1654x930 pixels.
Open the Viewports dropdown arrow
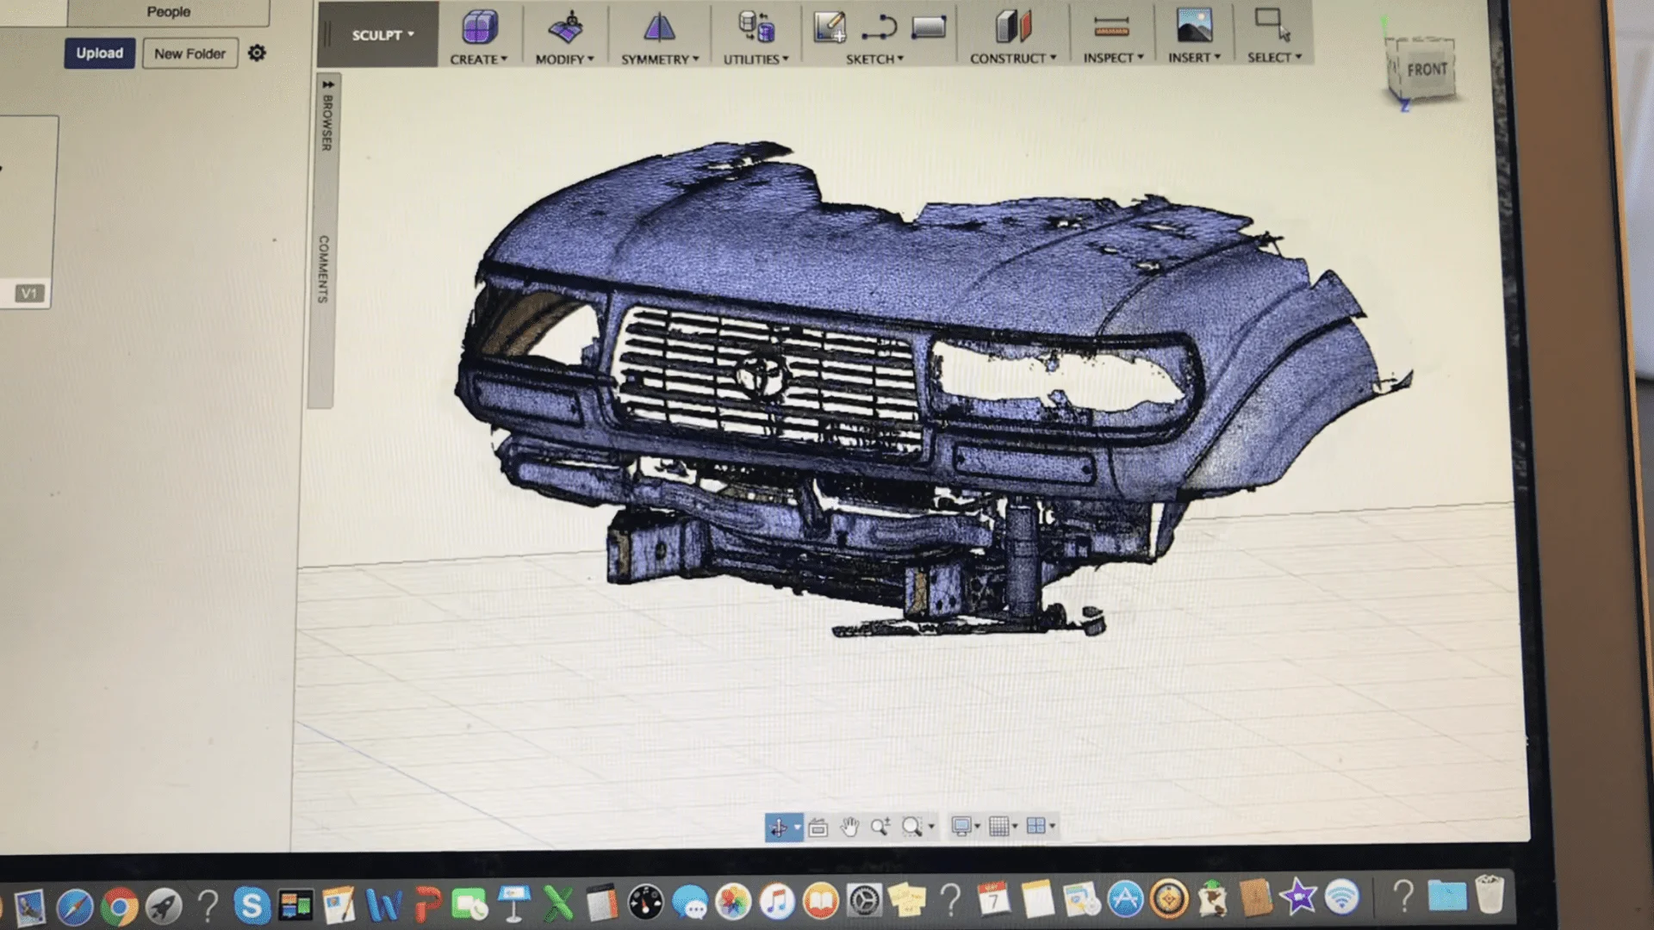point(1052,828)
